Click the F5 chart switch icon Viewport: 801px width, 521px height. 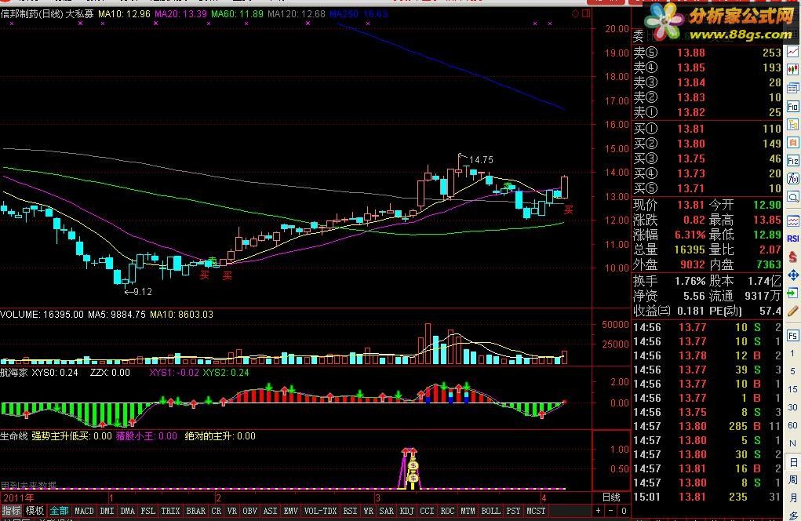[x=793, y=336]
